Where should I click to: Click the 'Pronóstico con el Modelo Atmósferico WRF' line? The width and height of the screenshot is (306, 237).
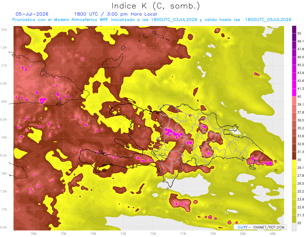152,20
